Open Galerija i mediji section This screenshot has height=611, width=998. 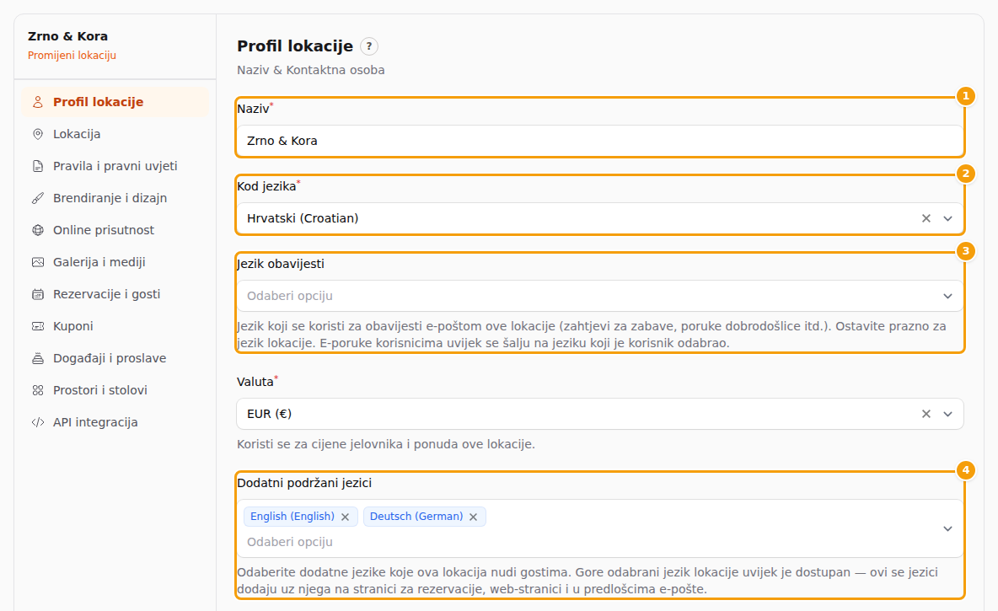pyautogui.click(x=115, y=262)
